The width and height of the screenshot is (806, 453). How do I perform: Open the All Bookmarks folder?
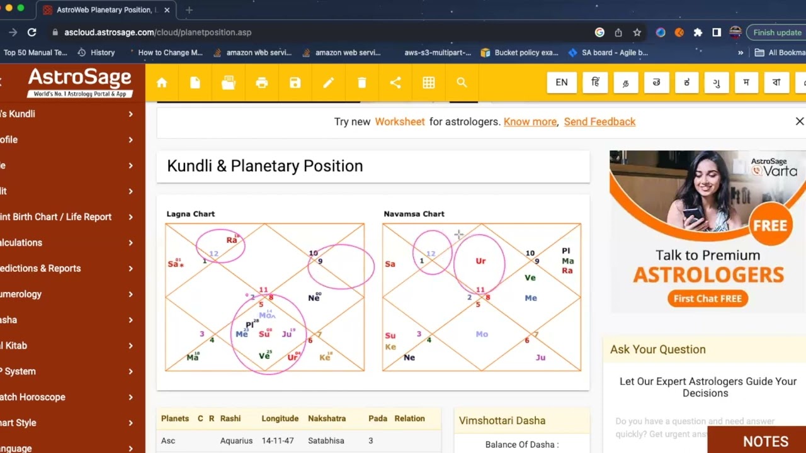click(x=780, y=53)
